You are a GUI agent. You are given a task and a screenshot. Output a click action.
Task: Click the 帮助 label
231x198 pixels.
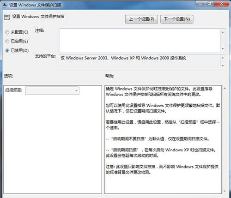(x=109, y=76)
